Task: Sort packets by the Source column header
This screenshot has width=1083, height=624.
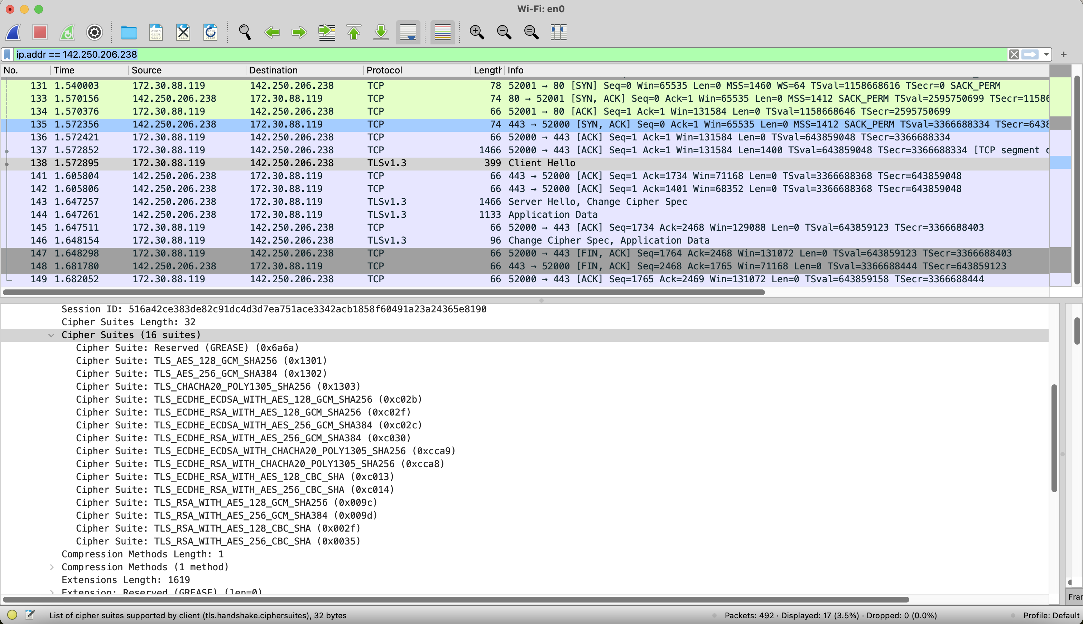Action: [146, 70]
